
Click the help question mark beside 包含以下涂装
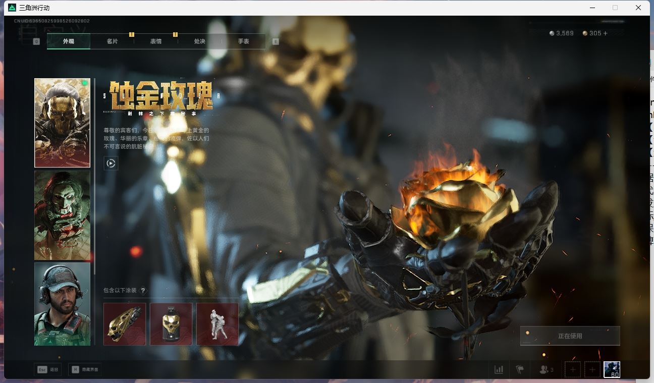click(143, 291)
